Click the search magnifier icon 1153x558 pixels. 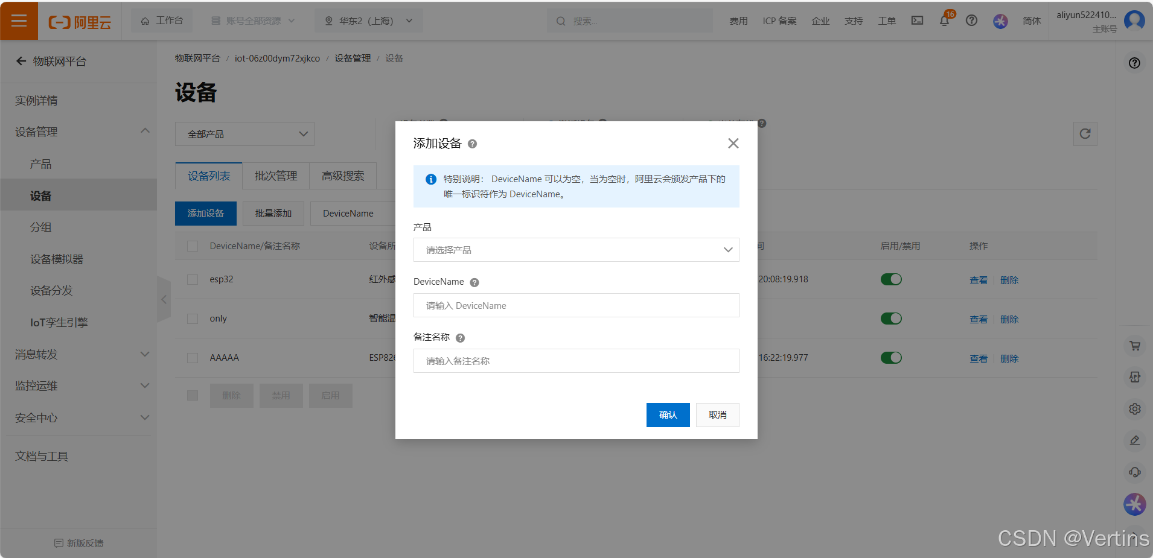coord(561,21)
